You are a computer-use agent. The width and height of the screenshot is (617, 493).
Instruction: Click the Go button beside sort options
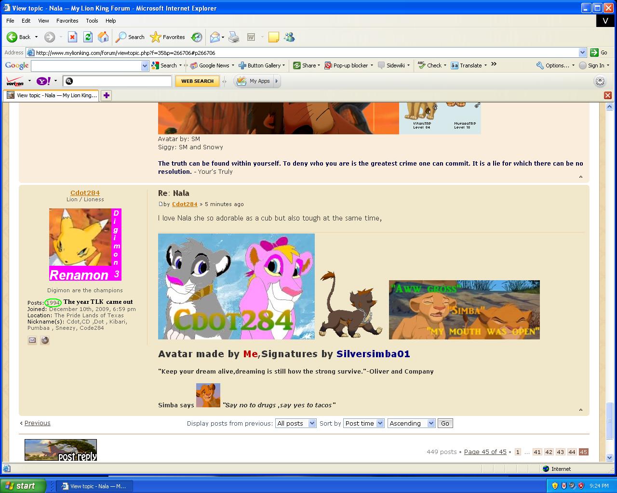445,423
